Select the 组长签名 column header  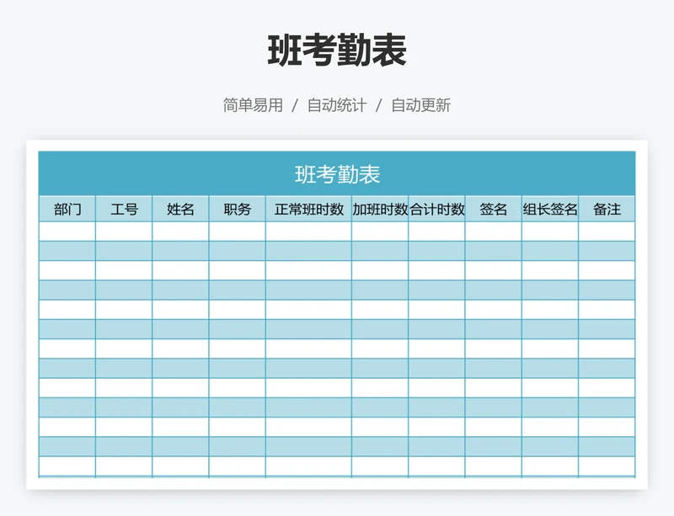[550, 210]
